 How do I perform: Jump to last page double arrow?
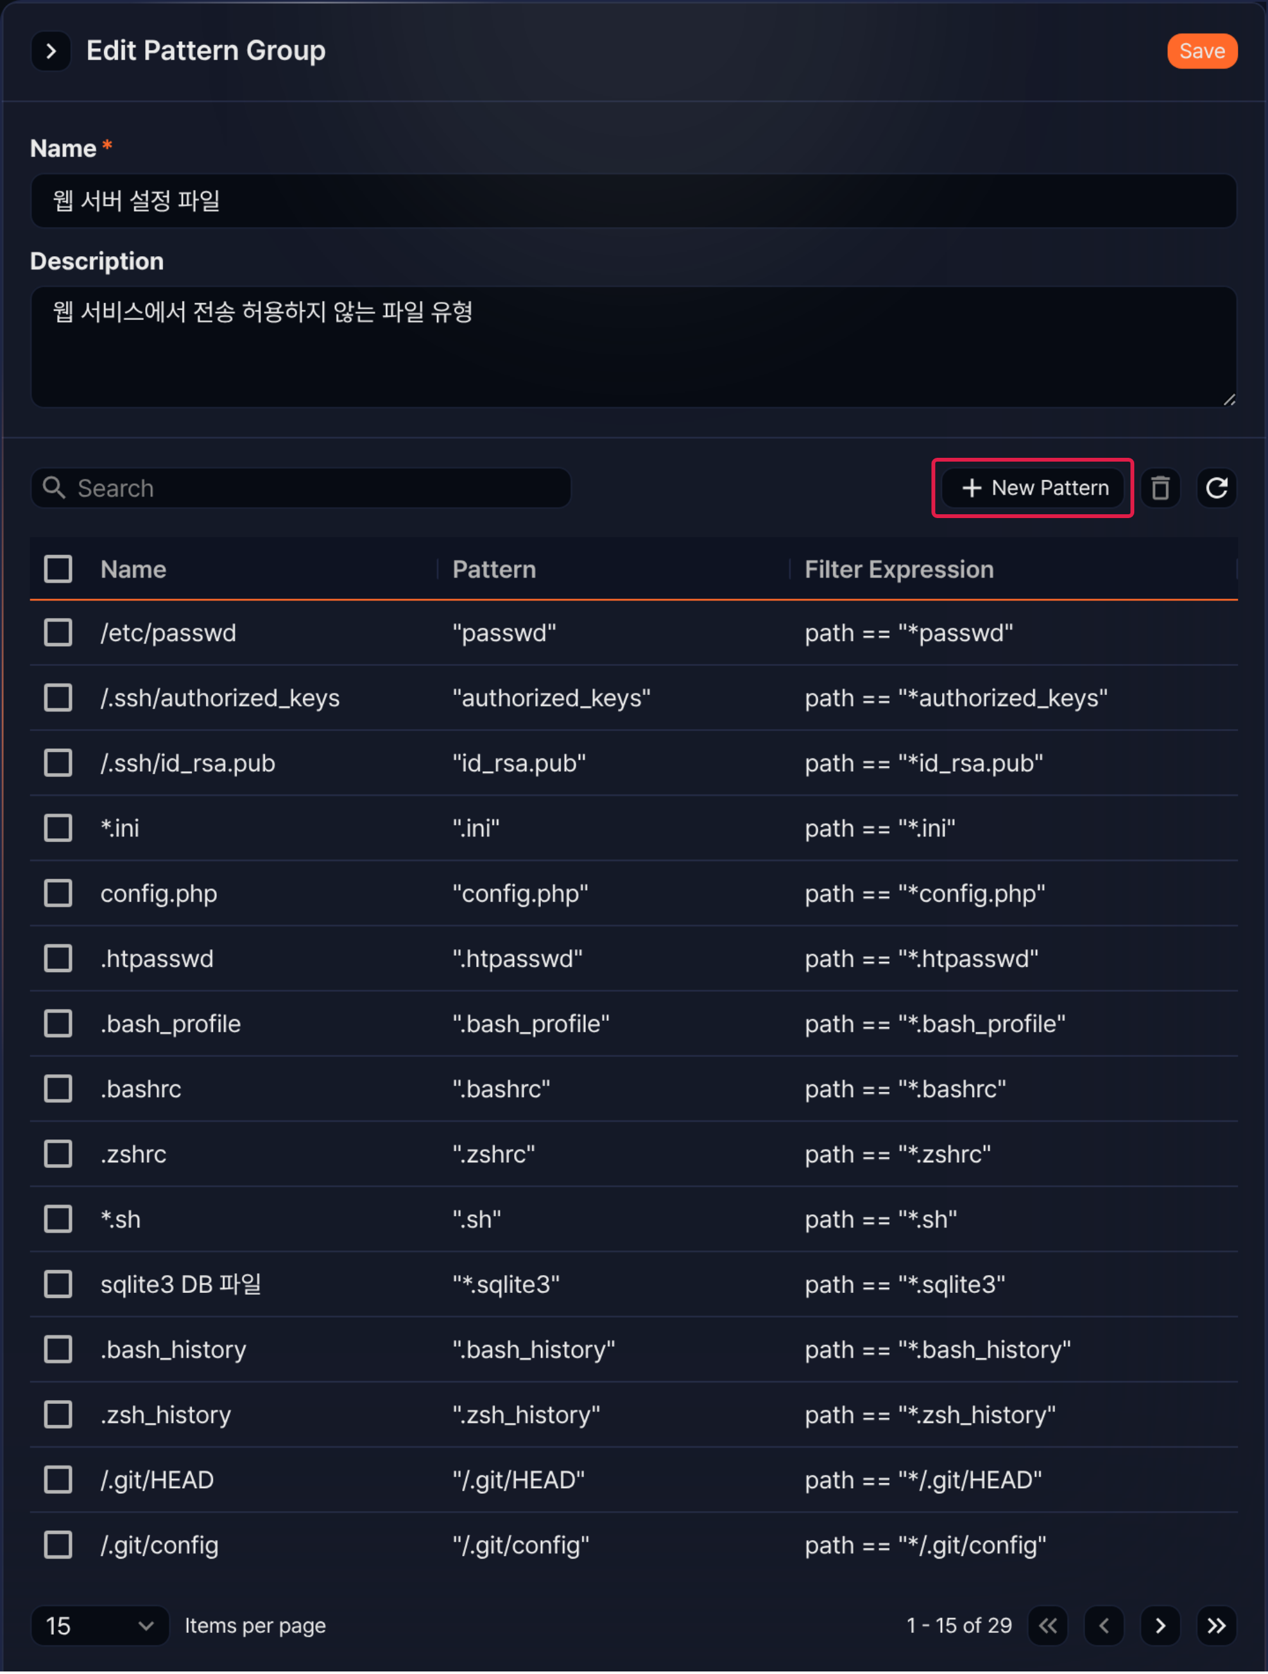[x=1216, y=1626]
